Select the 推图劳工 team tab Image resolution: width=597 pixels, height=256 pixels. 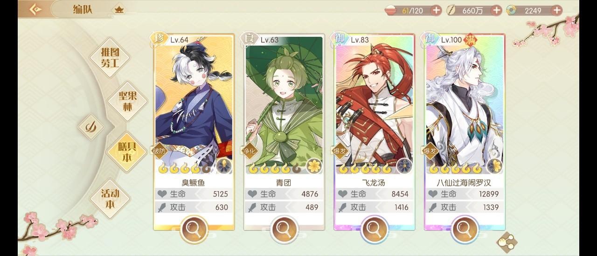click(110, 58)
